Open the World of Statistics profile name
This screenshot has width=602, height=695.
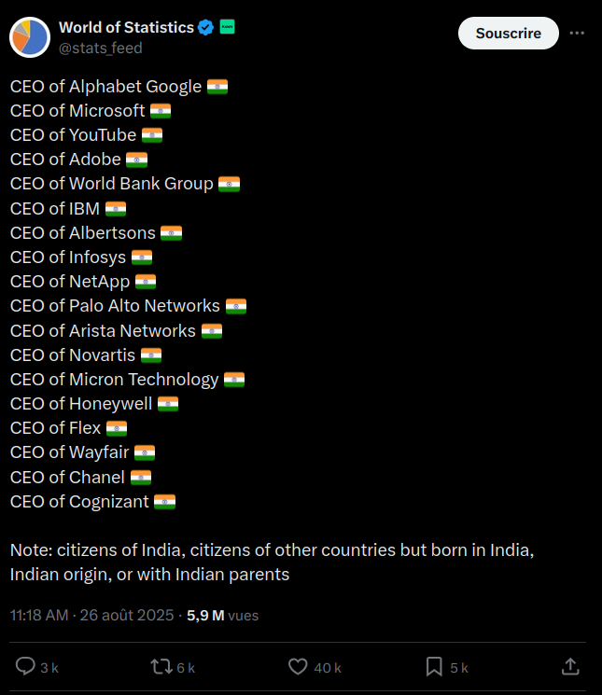(x=125, y=28)
